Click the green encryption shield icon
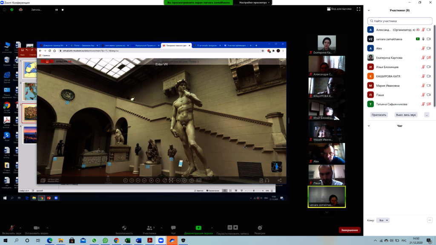Image resolution: width=436 pixels, height=245 pixels. 11,10
